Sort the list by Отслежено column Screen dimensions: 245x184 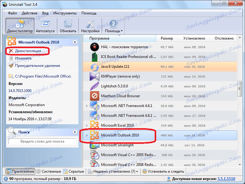(x=224, y=38)
